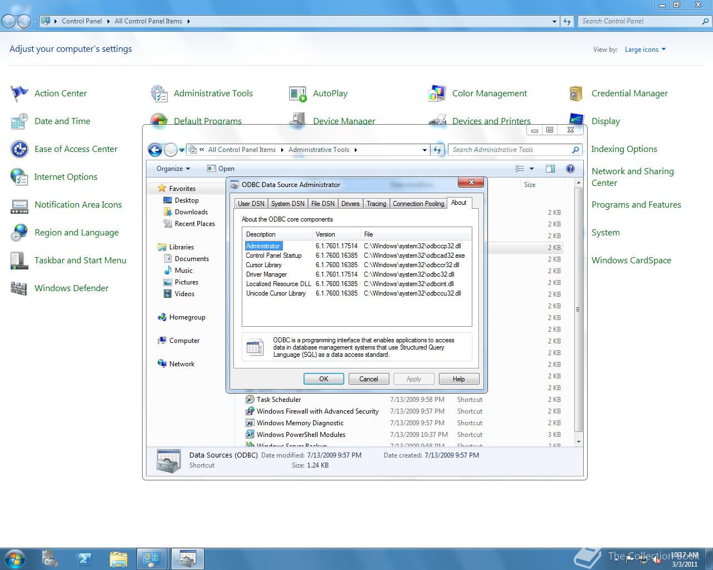Viewport: 713px width, 570px height.
Task: Open Windows Defender wall icon
Action: pos(19,288)
